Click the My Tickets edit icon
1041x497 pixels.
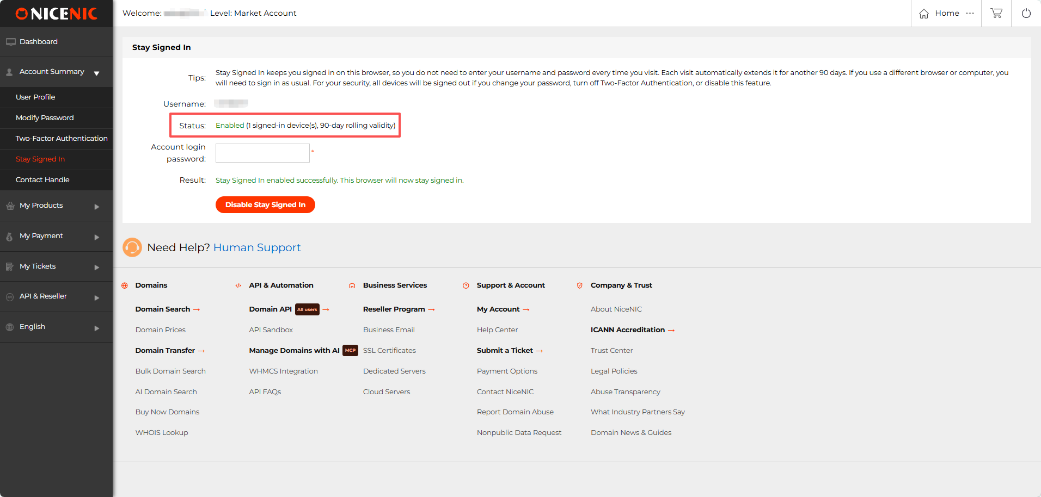pyautogui.click(x=10, y=266)
